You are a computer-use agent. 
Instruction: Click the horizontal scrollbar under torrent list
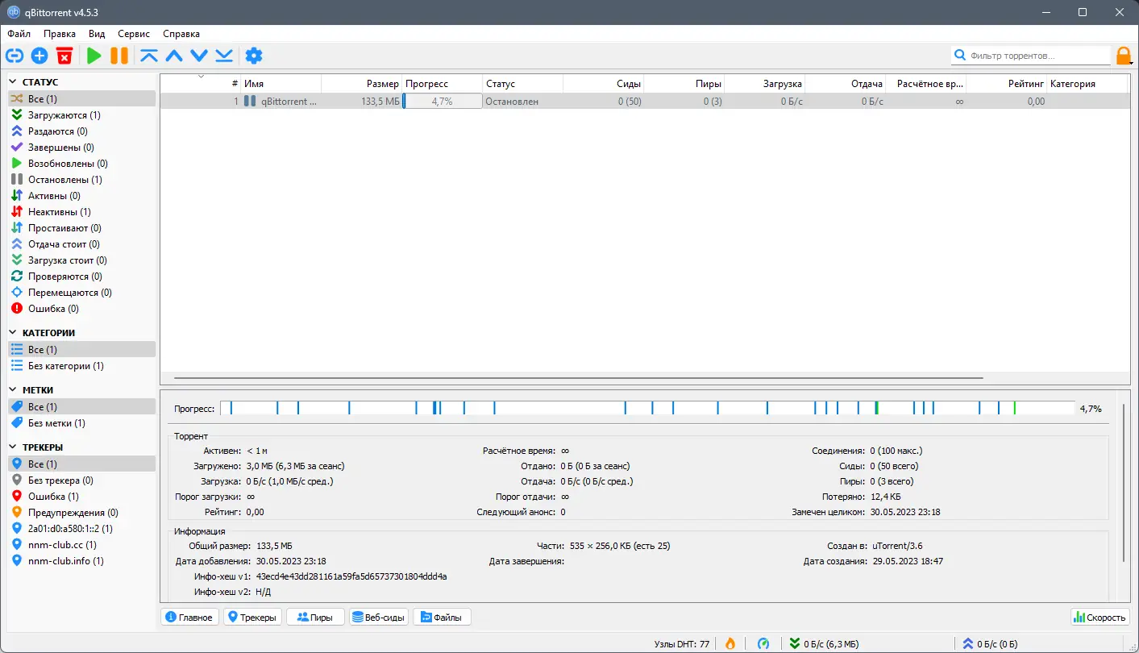point(579,377)
